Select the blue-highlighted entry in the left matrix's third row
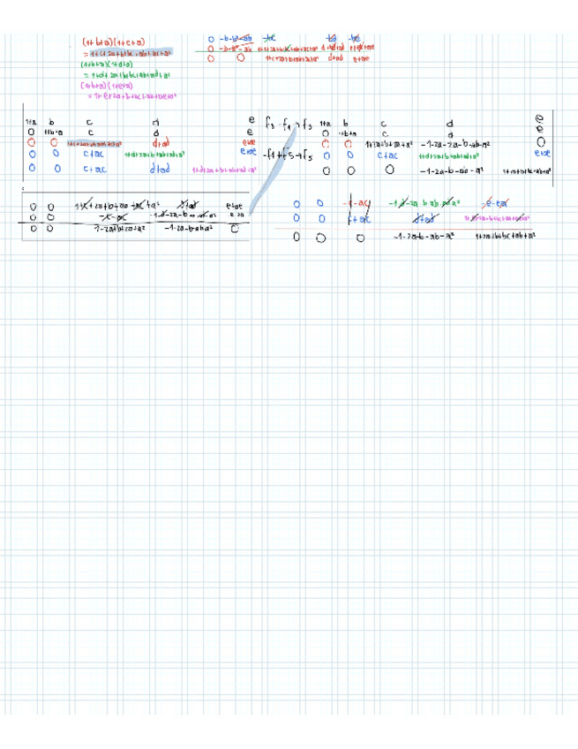This screenshot has height=749, width=578. click(x=94, y=143)
